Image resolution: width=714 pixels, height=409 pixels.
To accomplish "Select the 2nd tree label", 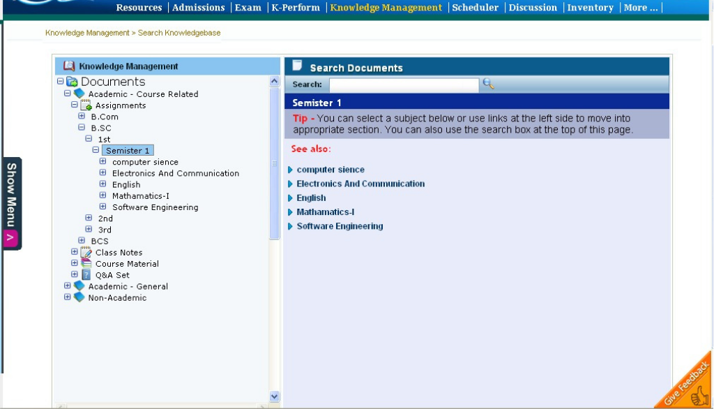I will [x=105, y=218].
